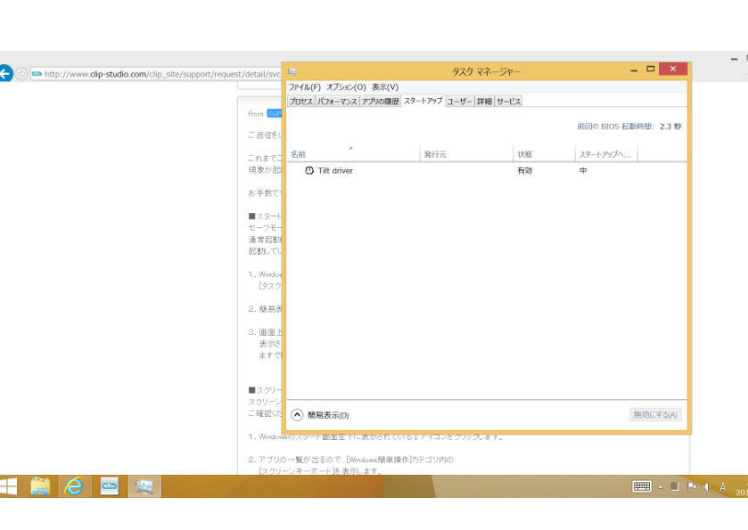
Task: Switch to the ユーザー tab
Action: click(459, 101)
